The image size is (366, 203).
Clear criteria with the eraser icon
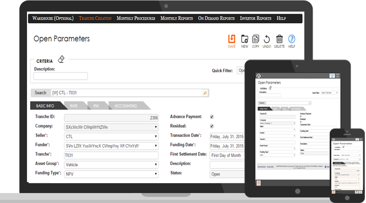(61, 59)
